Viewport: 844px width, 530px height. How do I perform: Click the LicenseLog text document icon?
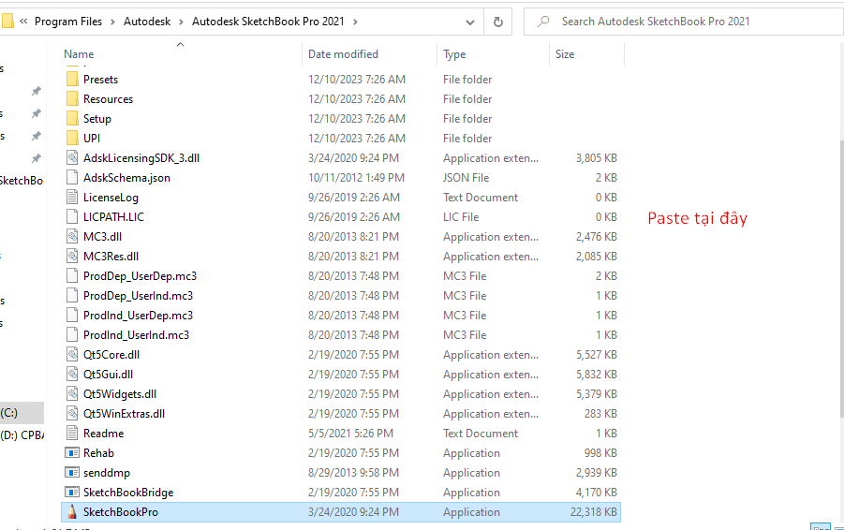72,197
